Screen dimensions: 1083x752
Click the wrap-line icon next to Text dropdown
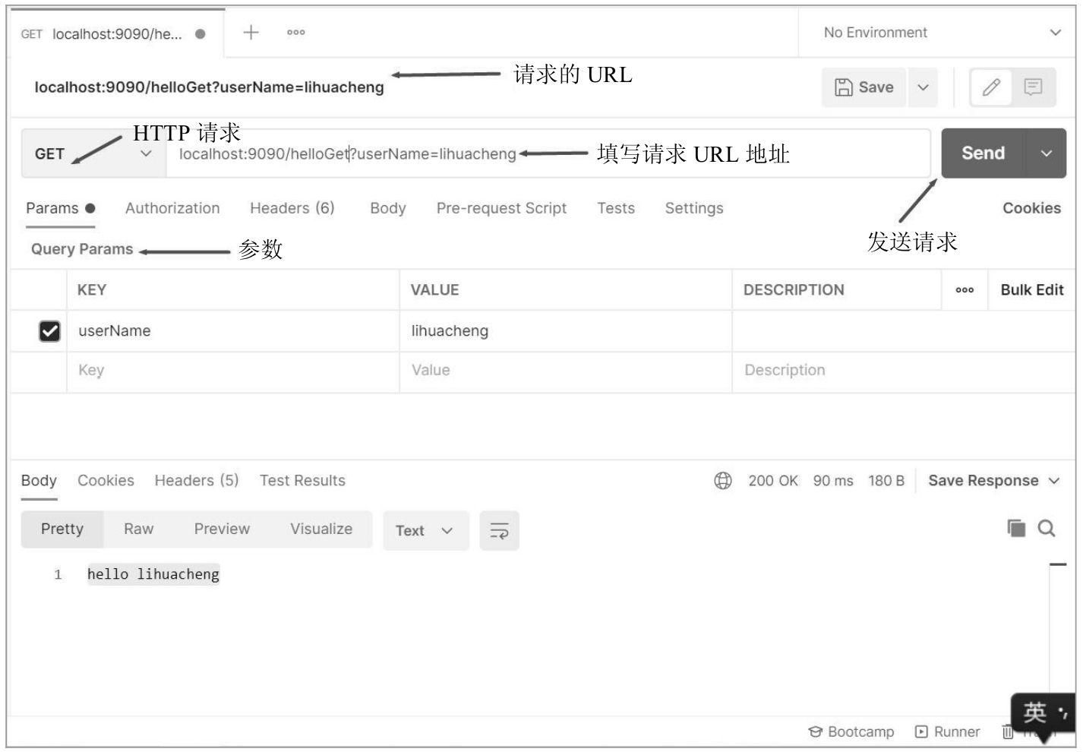(499, 530)
